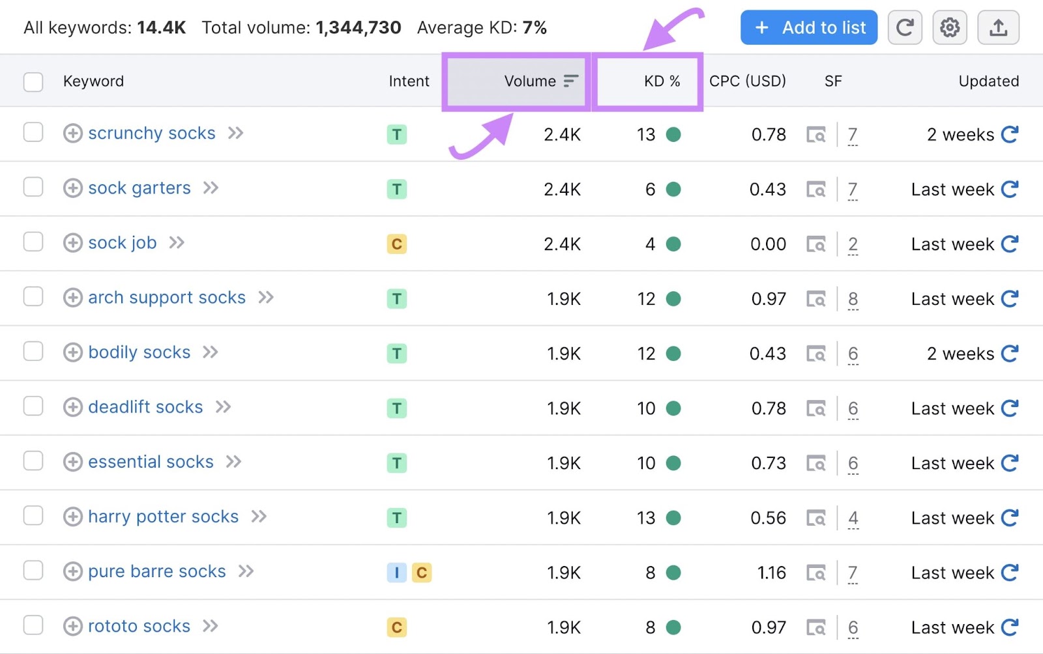
Task: Open the harry potter socks keyword link
Action: point(164,516)
